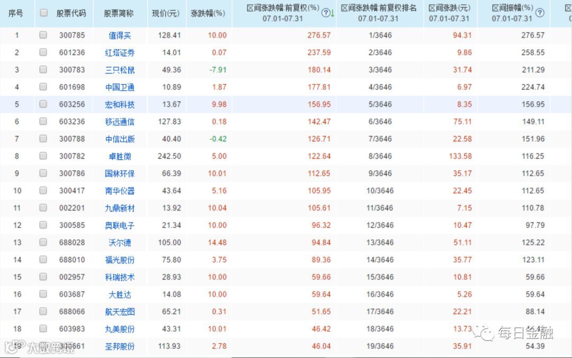
Task: Open stock link 宏和科技
Action: point(120,104)
